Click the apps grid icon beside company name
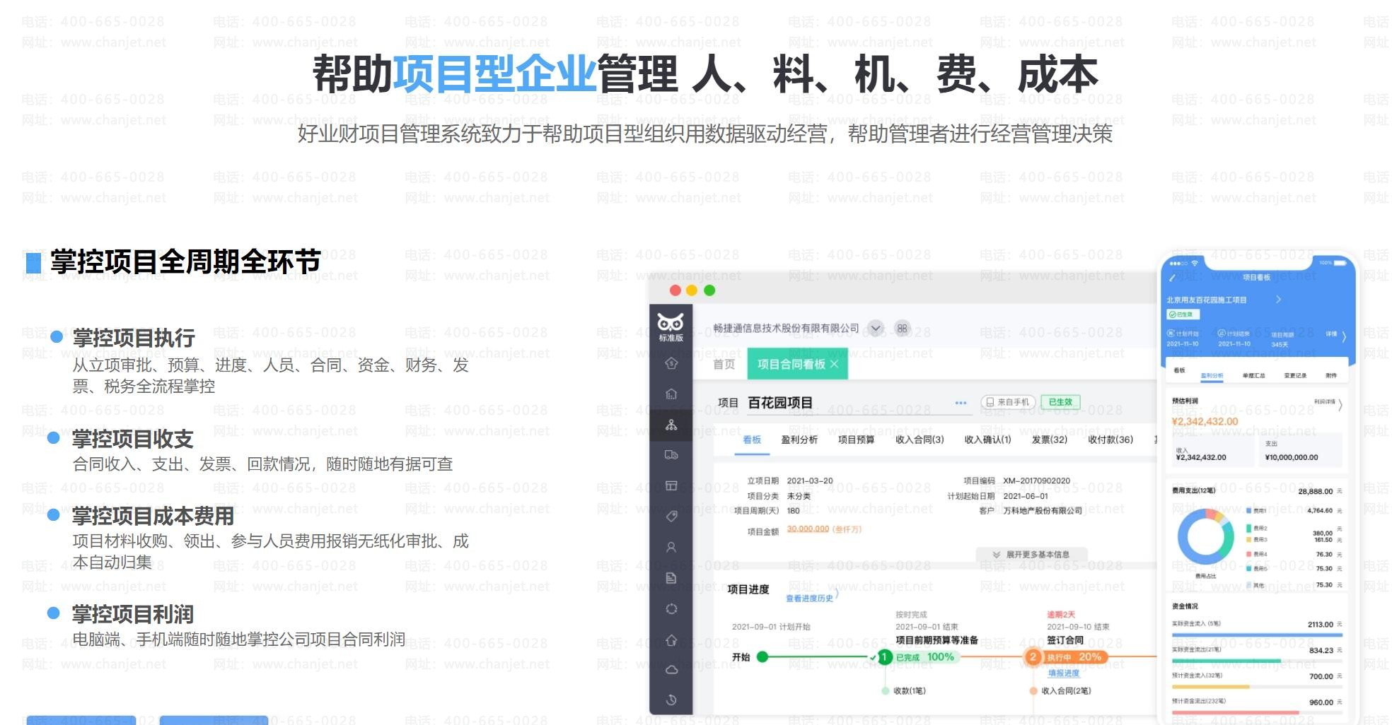The width and height of the screenshot is (1392, 725). [902, 328]
